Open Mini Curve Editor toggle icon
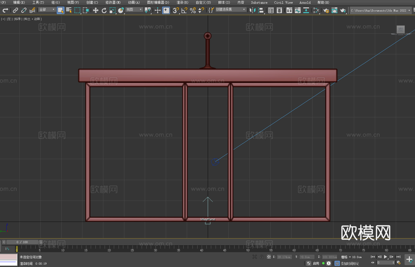This screenshot has width=415, height=267. coord(7,249)
